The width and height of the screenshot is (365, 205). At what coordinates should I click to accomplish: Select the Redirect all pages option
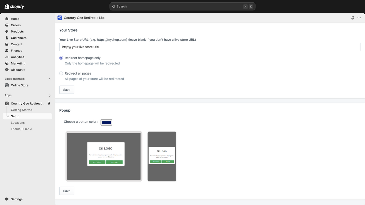pyautogui.click(x=61, y=73)
